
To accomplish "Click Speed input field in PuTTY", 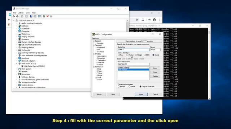I will [155, 50].
